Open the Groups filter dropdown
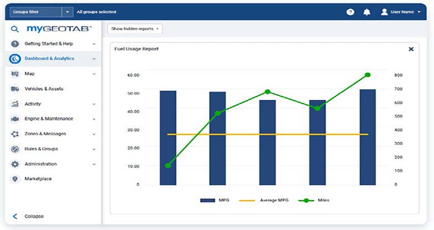 click(x=68, y=11)
